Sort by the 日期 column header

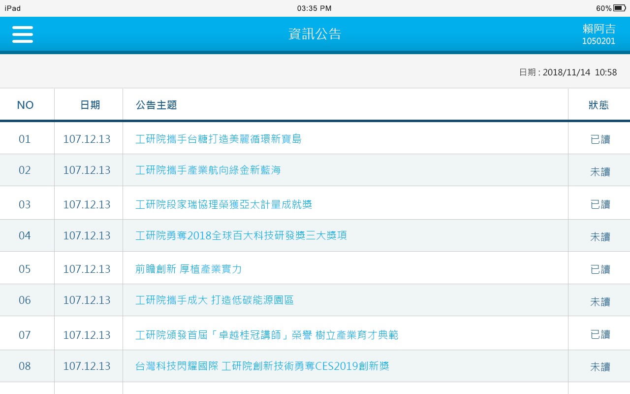[x=90, y=105]
